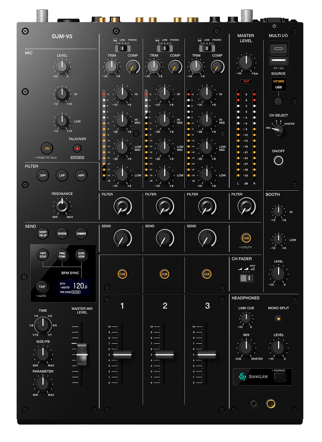322x442 pixels.
Task: Toggle the master CUE utility button
Action: click(246, 238)
